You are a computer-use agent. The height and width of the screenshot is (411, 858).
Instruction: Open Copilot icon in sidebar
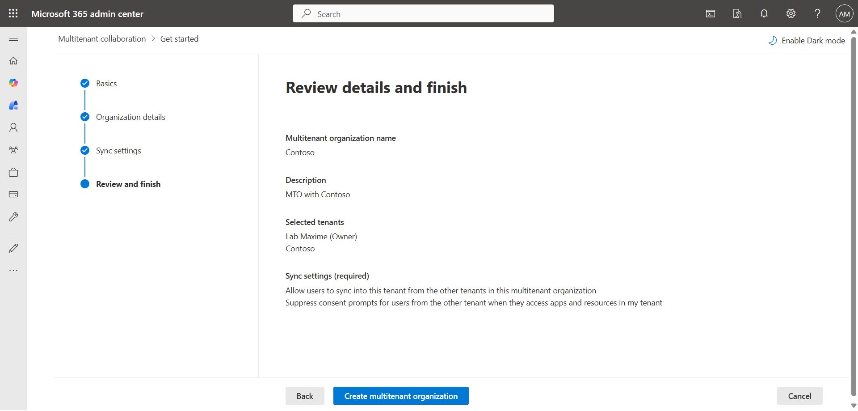pyautogui.click(x=13, y=83)
